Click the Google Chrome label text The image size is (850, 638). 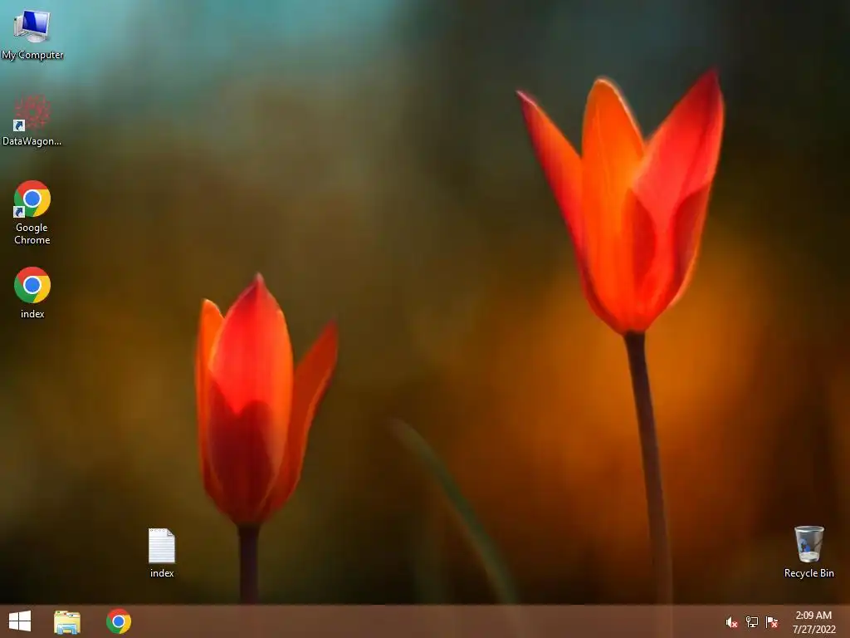(32, 233)
